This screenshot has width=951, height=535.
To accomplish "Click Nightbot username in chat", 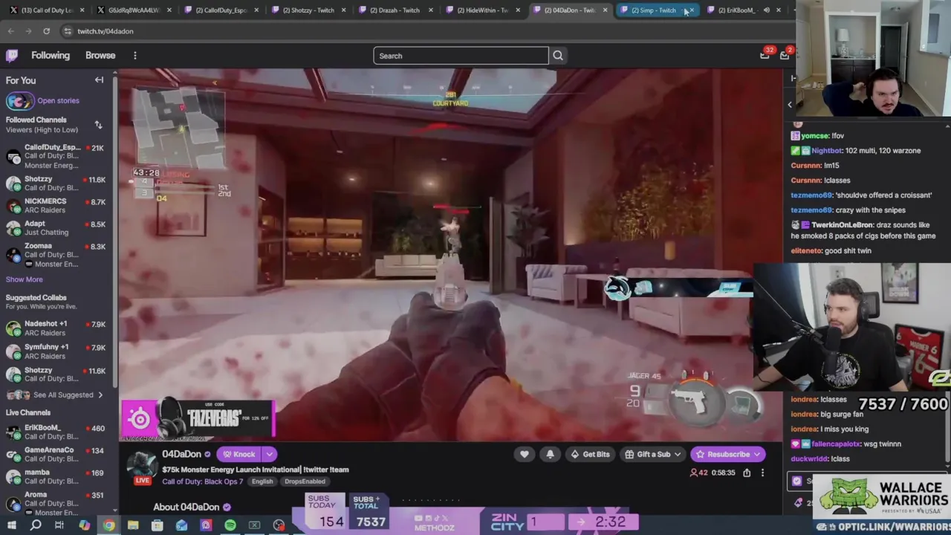I will tap(828, 150).
